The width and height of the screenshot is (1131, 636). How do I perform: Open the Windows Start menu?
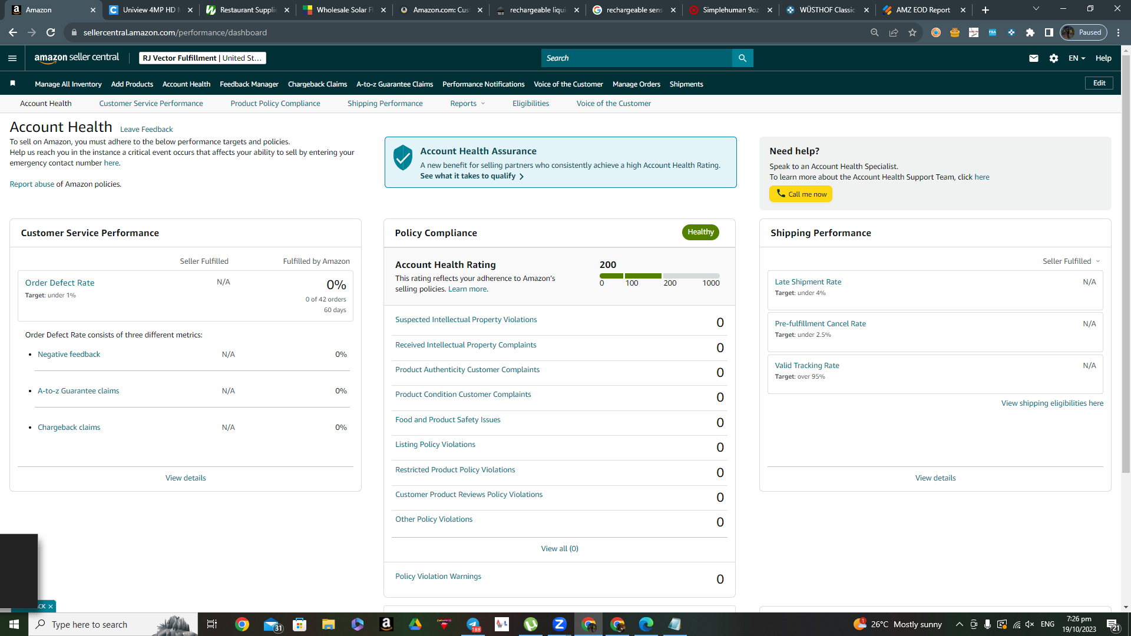[x=14, y=624]
